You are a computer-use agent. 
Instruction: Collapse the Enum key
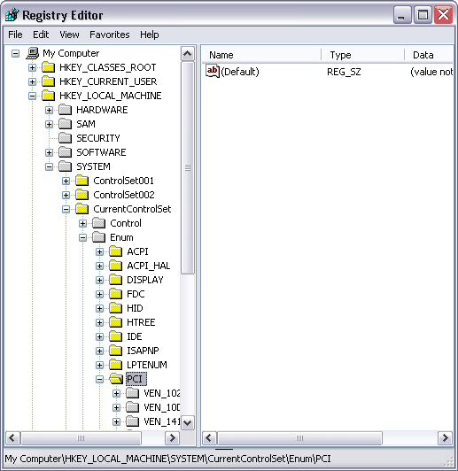pos(82,237)
